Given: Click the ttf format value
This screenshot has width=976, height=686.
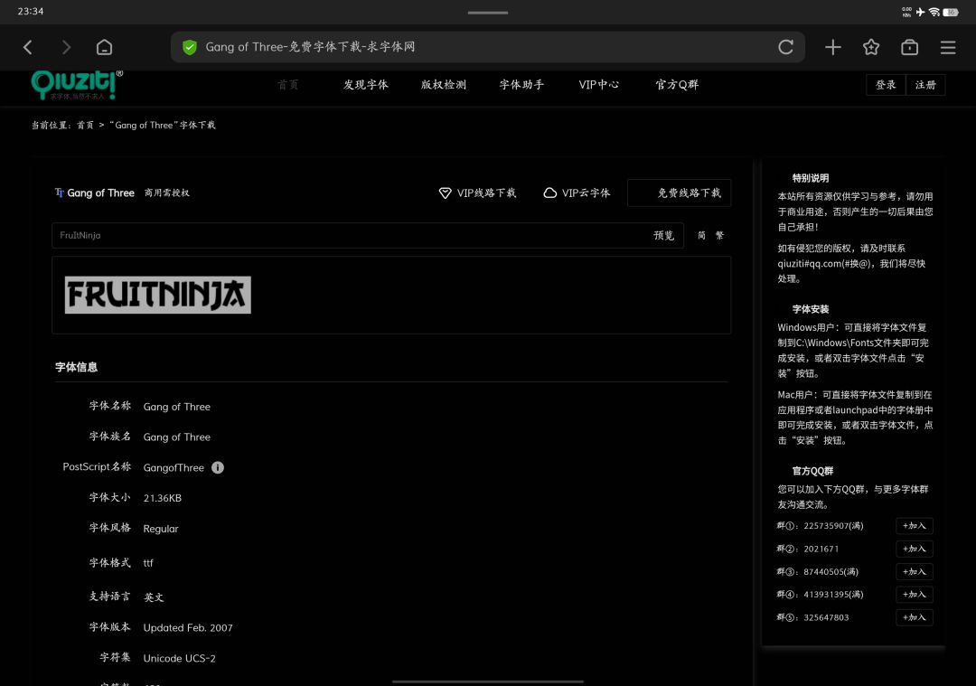Looking at the screenshot, I should pyautogui.click(x=148, y=563).
